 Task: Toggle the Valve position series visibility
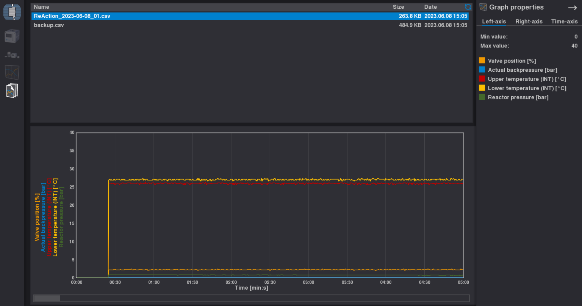482,60
